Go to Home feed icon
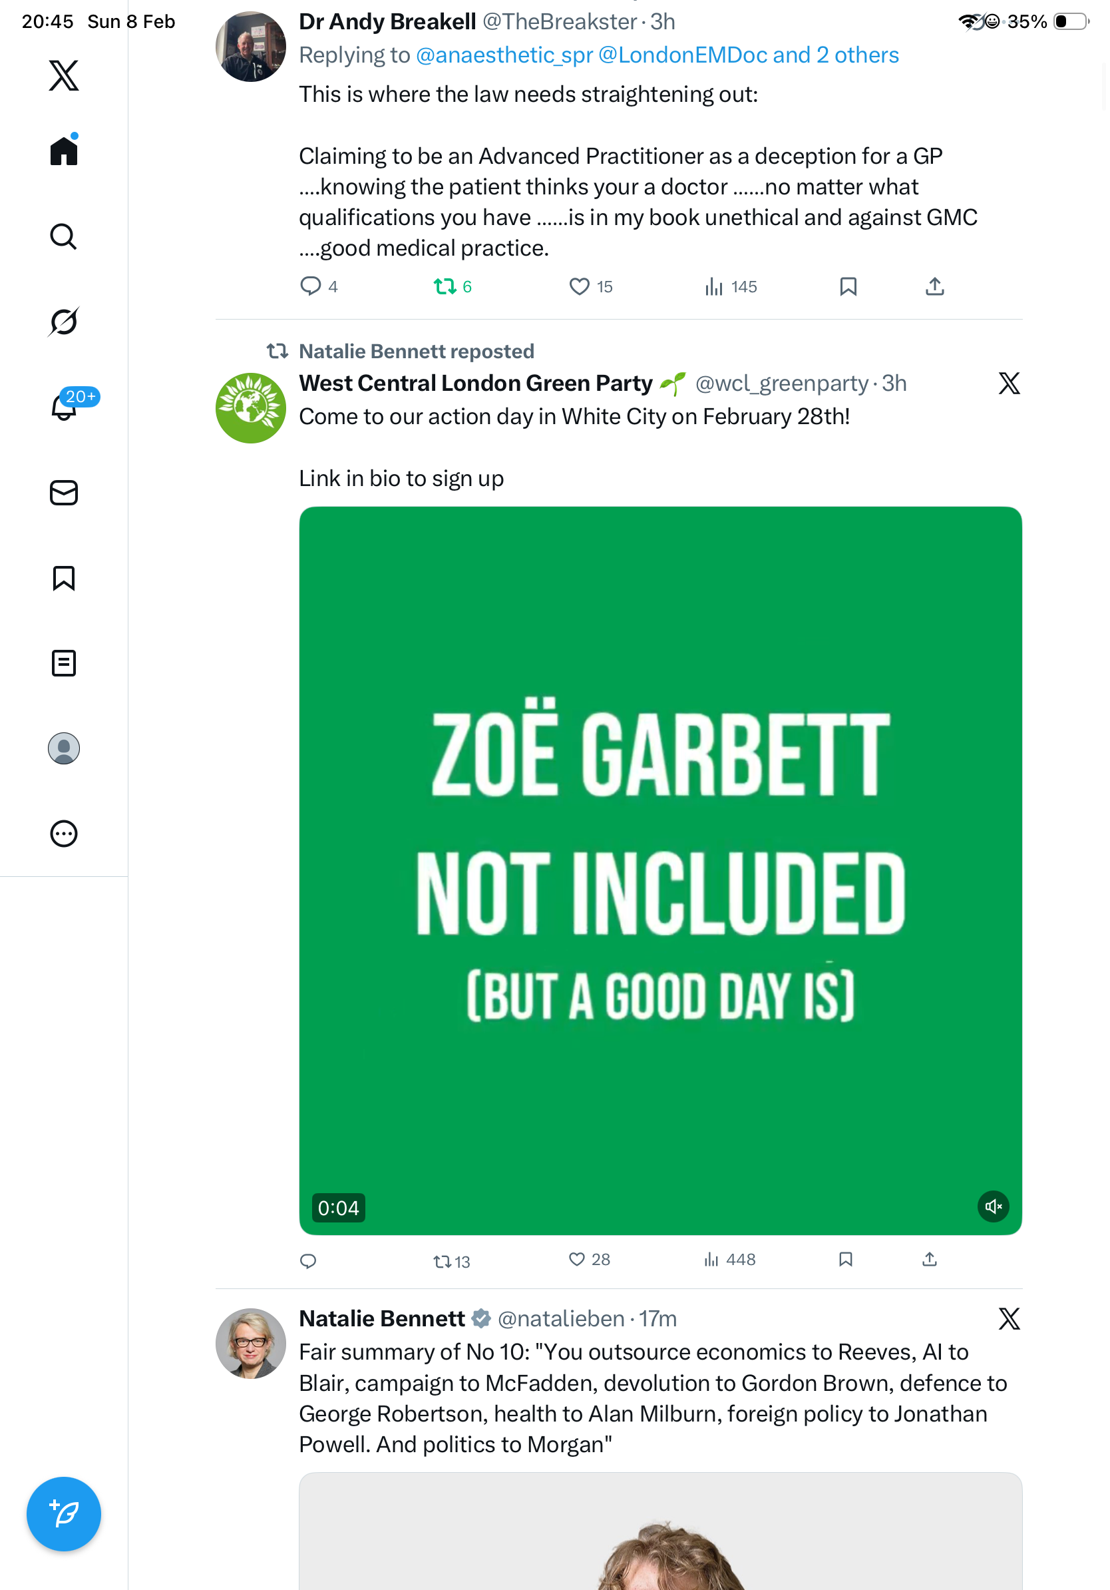Viewport: 1110px width, 1590px height. pyautogui.click(x=64, y=151)
